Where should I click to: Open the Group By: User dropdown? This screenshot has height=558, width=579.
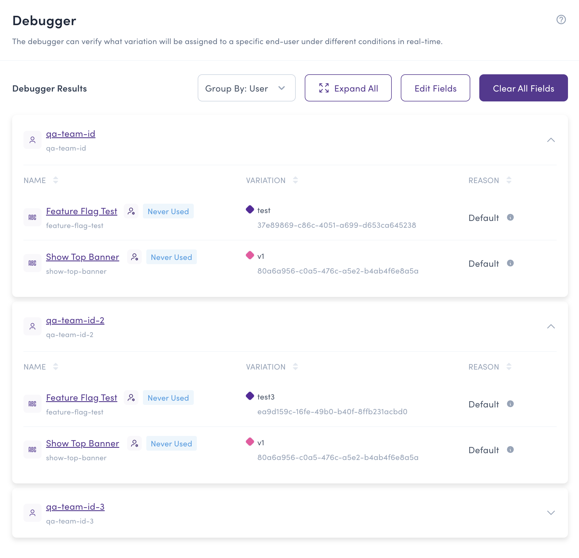tap(246, 88)
